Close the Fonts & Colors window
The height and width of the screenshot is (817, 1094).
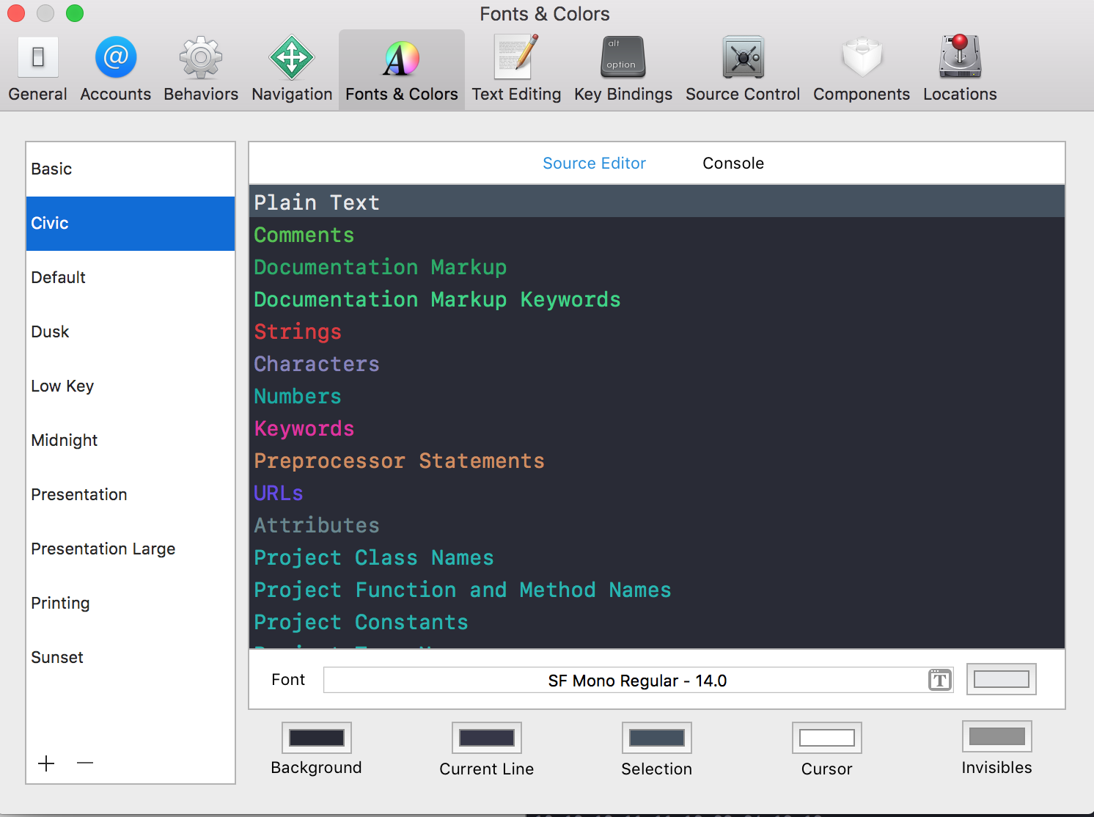tap(16, 13)
